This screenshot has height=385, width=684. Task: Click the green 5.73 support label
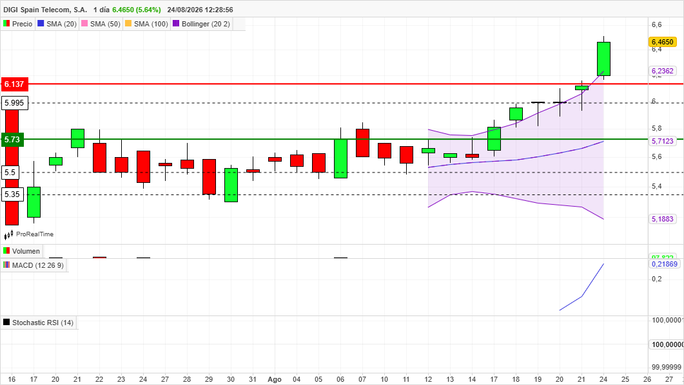[12, 140]
